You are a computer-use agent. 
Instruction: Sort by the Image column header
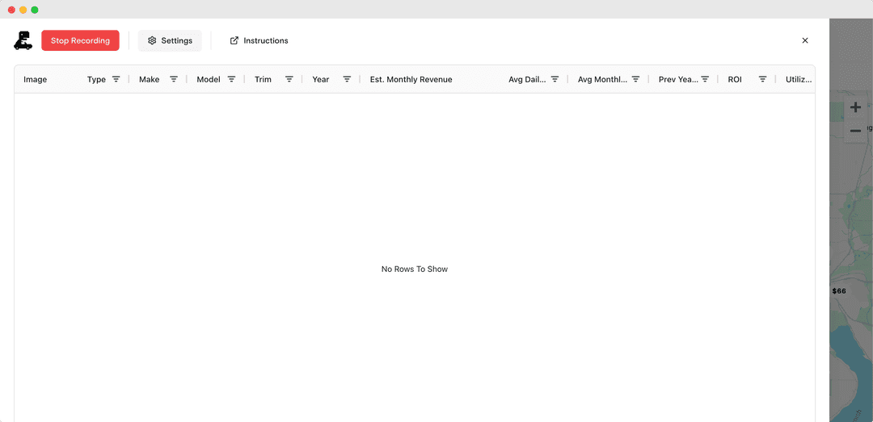(36, 79)
